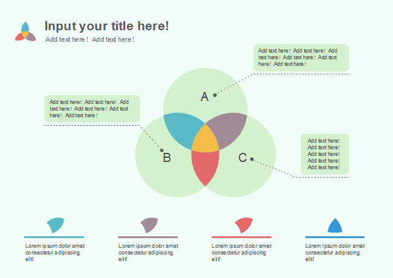Click the subtitle "Add text here!" line
The width and height of the screenshot is (393, 278).
(x=89, y=39)
